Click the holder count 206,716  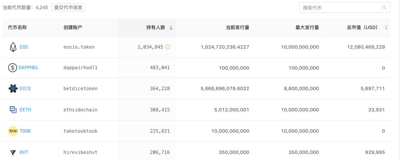point(160,152)
